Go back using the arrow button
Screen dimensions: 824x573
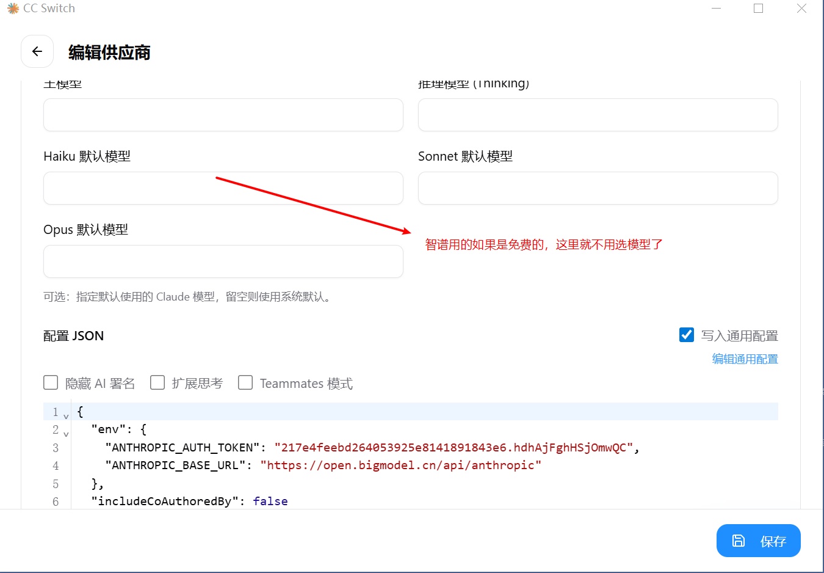coord(37,51)
